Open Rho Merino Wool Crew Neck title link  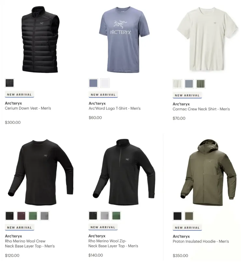(x=30, y=243)
